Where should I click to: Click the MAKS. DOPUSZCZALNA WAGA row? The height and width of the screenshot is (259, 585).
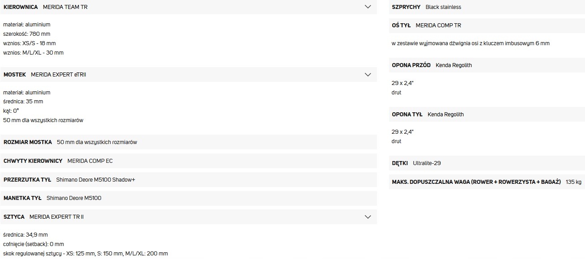pyautogui.click(x=487, y=182)
